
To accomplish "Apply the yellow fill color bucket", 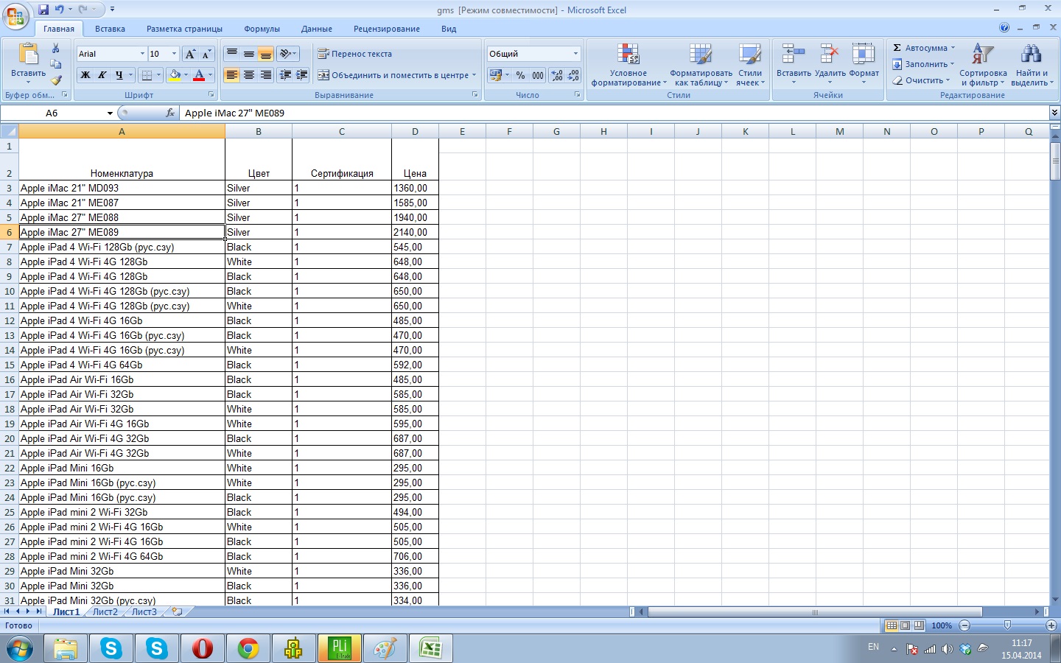I will point(174,75).
